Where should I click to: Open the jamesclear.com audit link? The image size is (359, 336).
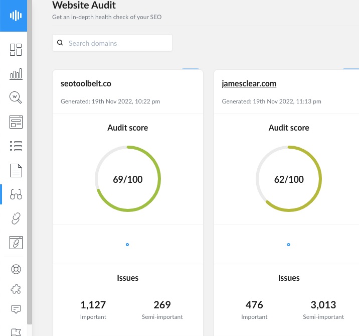(249, 84)
